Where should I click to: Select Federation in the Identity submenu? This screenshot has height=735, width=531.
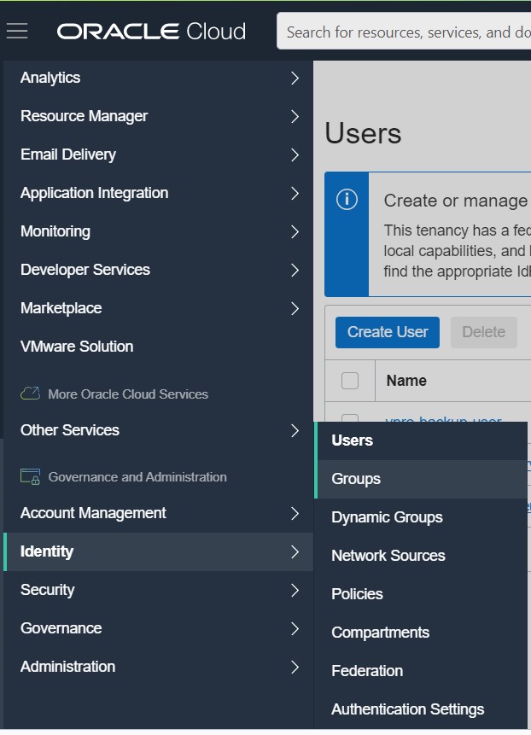click(x=367, y=671)
